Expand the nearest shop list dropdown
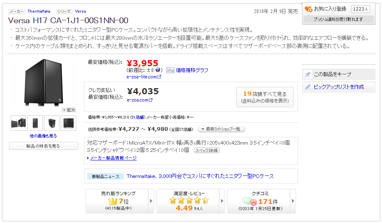The height and width of the screenshot is (223, 382). pos(221,129)
